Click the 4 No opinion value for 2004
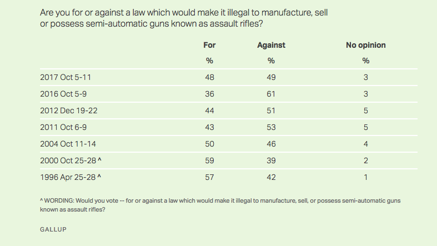437x246 pixels. (x=365, y=144)
